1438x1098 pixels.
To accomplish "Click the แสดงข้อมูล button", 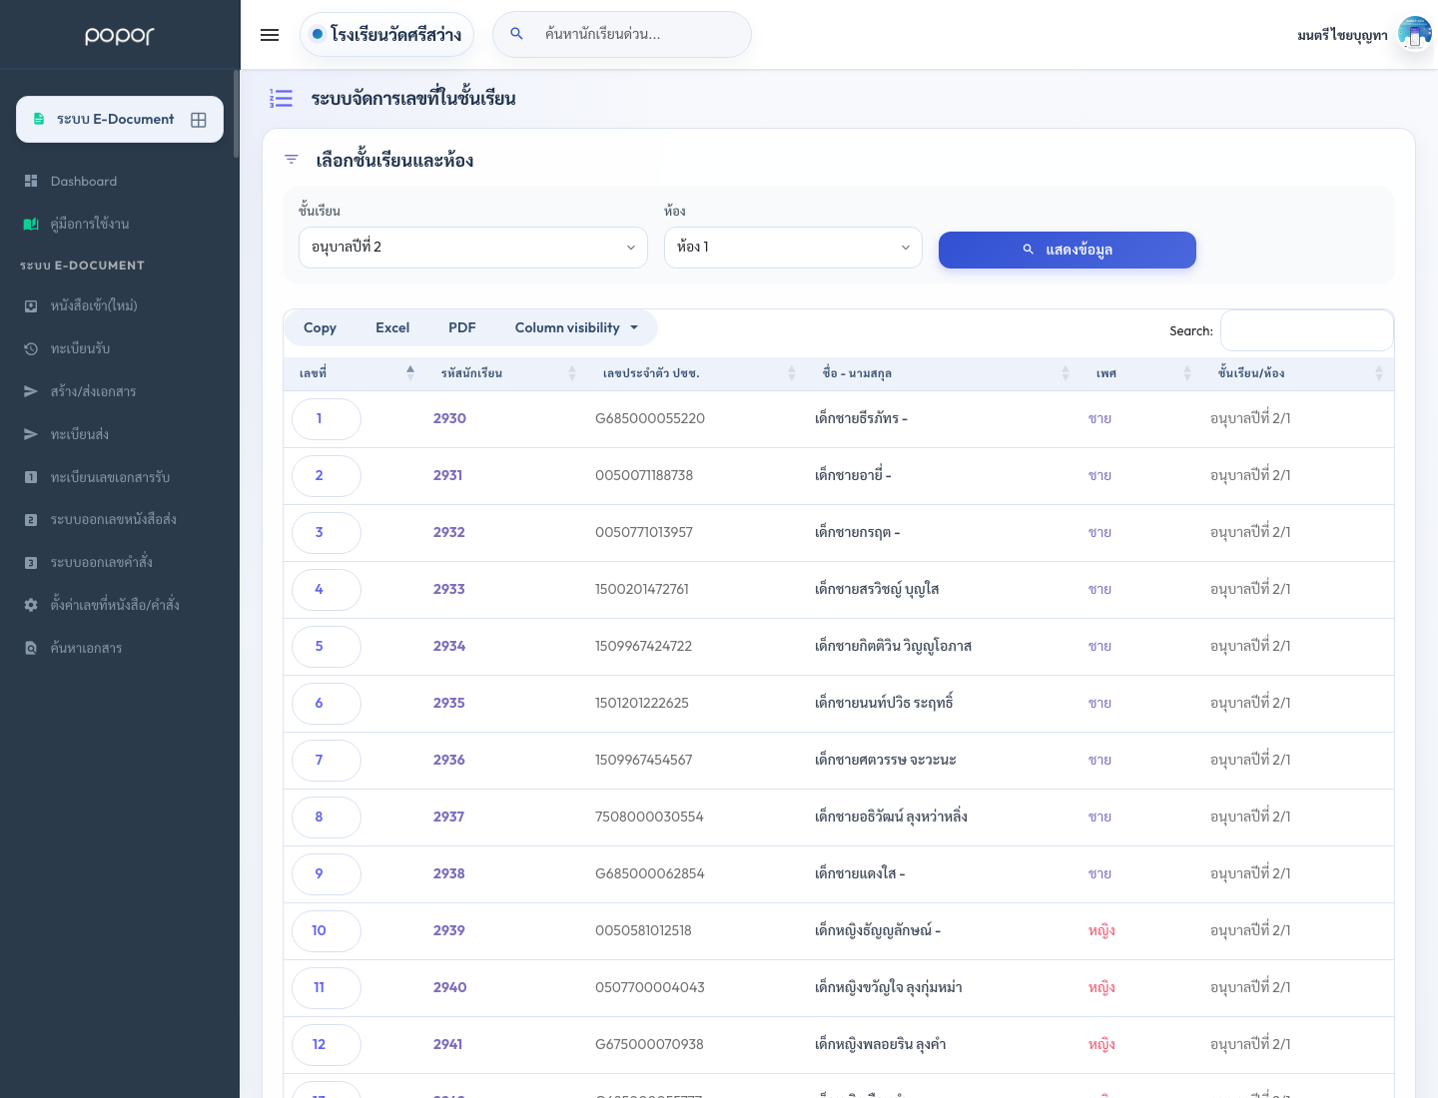I will [x=1068, y=250].
